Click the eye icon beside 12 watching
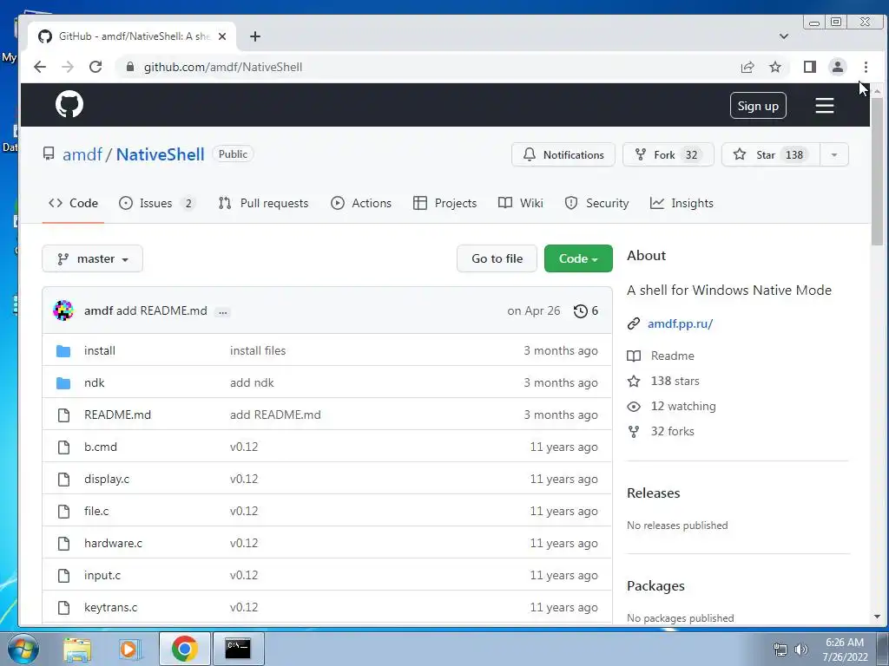 click(x=633, y=407)
